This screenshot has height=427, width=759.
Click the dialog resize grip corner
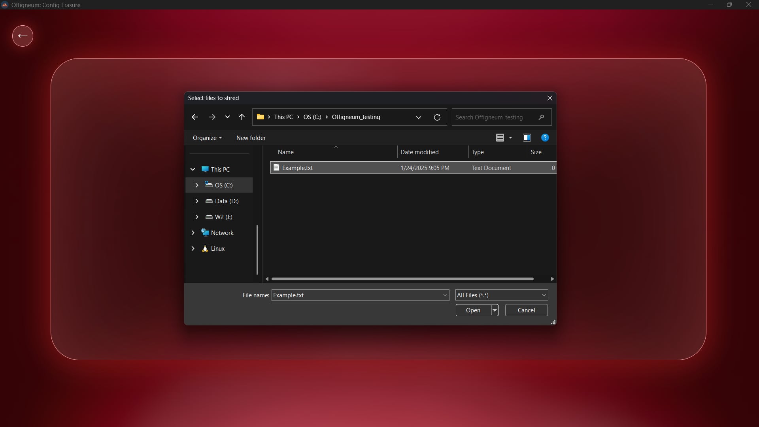(x=553, y=322)
